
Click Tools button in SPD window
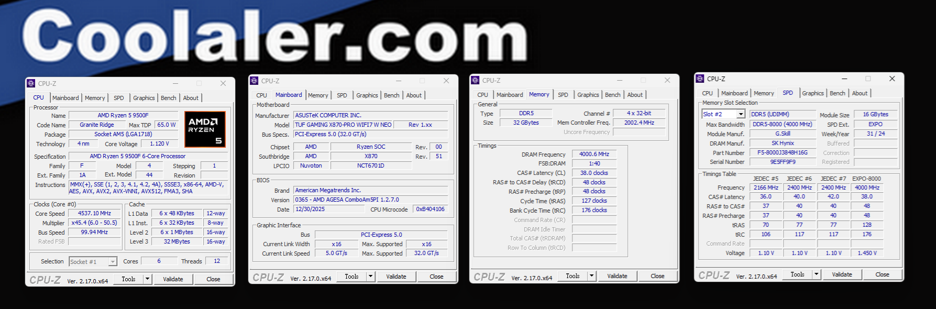797,274
